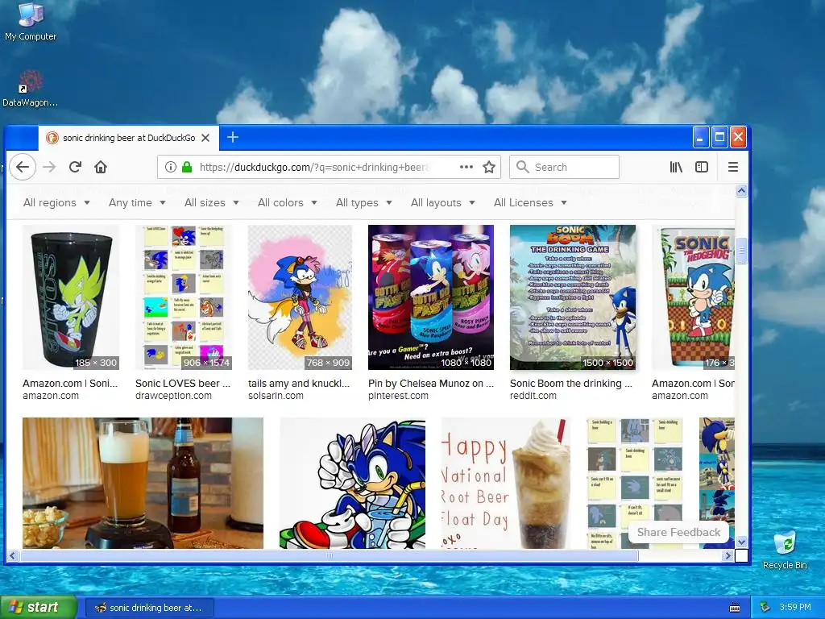Click the vertical scrollbar down arrow
The image size is (825, 619).
point(741,542)
